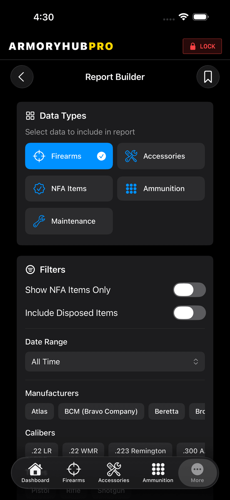Viewport: 230px width, 500px height.
Task: Enable Accessories data type card
Action: click(x=161, y=156)
